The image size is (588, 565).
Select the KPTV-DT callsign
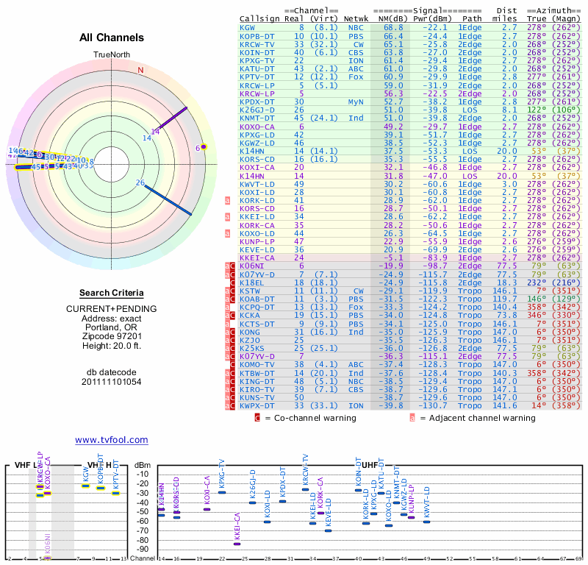pyautogui.click(x=257, y=77)
